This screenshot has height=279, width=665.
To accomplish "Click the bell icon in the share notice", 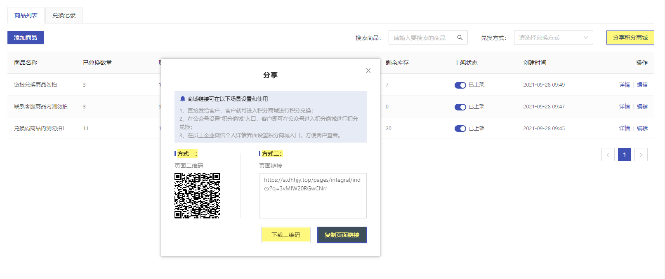I will click(x=183, y=99).
